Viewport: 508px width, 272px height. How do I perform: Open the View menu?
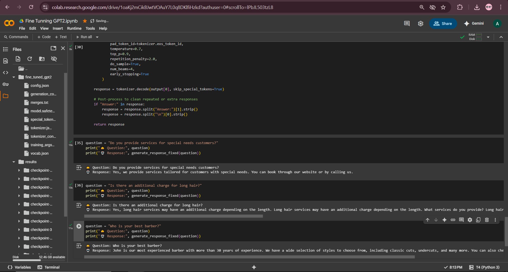tap(44, 28)
